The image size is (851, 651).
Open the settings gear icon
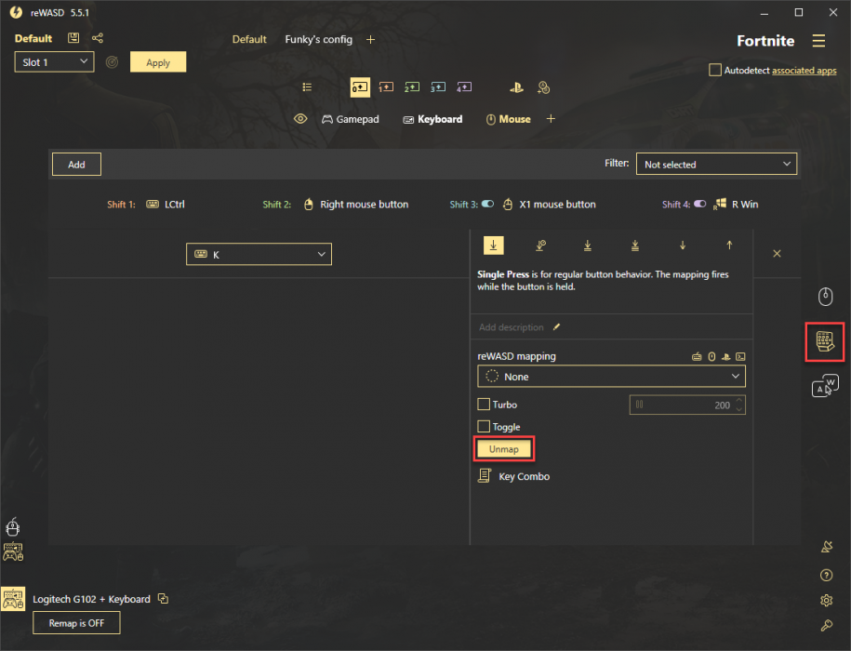click(826, 600)
